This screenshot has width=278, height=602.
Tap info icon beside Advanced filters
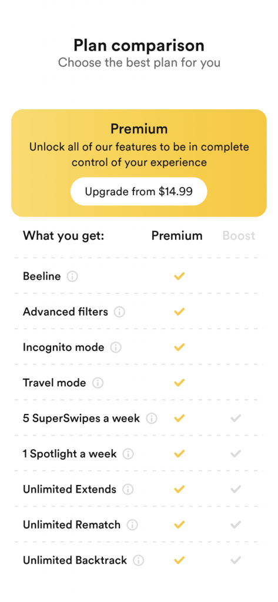pos(119,312)
